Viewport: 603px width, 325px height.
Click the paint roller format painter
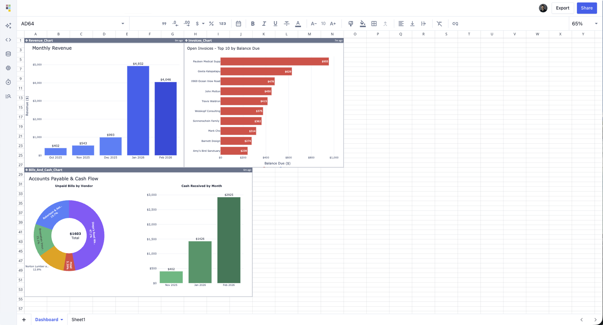point(351,24)
